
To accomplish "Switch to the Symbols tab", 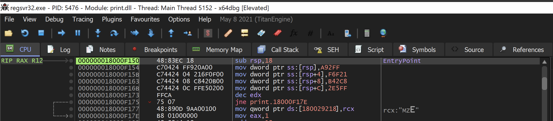I will 418,50.
